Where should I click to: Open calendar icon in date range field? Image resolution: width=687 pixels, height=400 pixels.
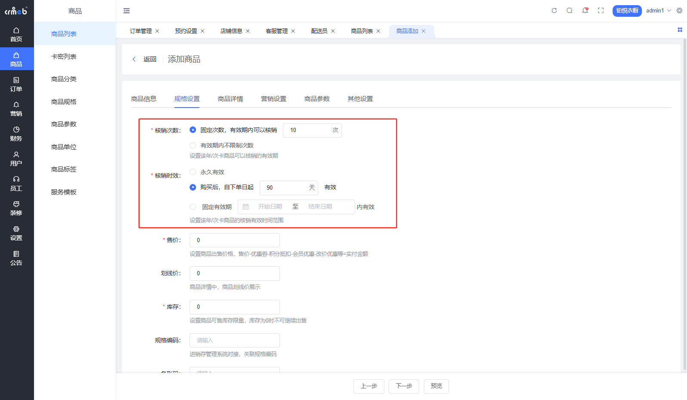tap(245, 207)
